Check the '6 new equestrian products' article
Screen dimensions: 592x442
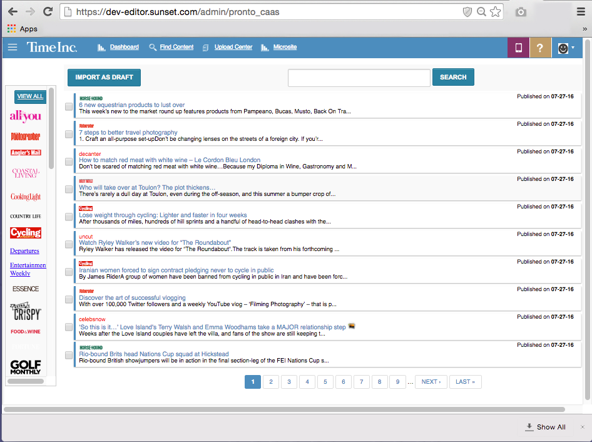coord(69,106)
